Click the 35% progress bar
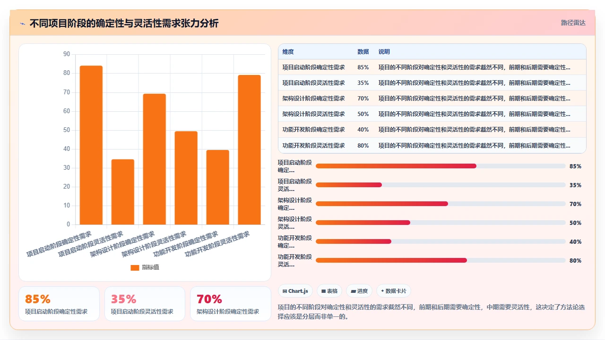The width and height of the screenshot is (605, 340). tap(441, 185)
